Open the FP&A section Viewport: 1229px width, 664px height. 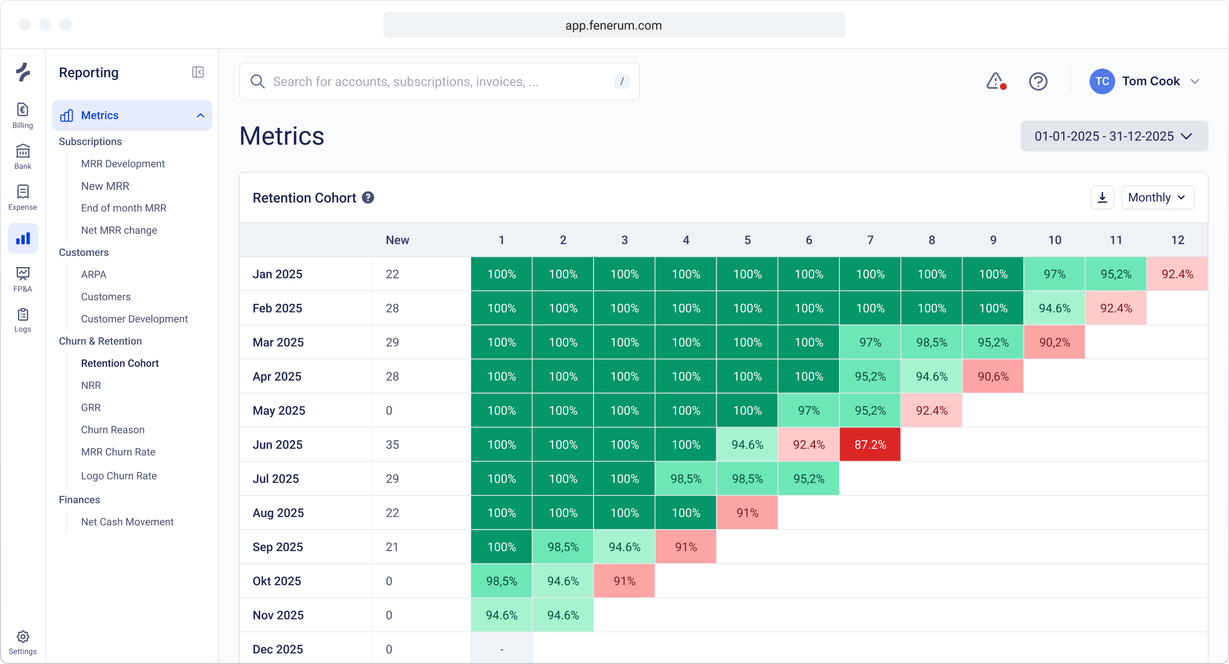(x=22, y=278)
